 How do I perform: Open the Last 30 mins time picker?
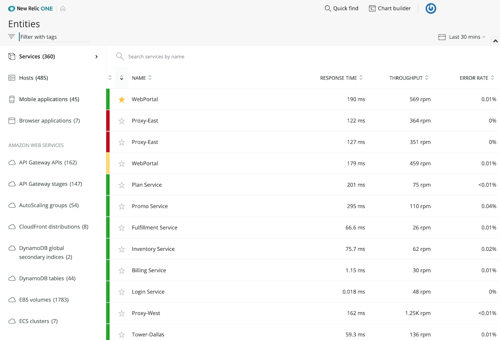(462, 37)
